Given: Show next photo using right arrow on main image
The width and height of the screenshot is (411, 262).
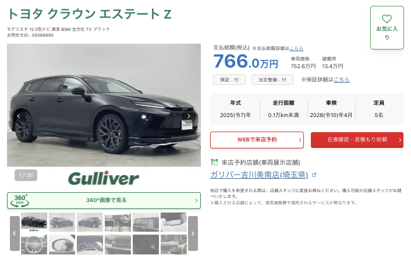Looking at the screenshot, I should (189, 116).
